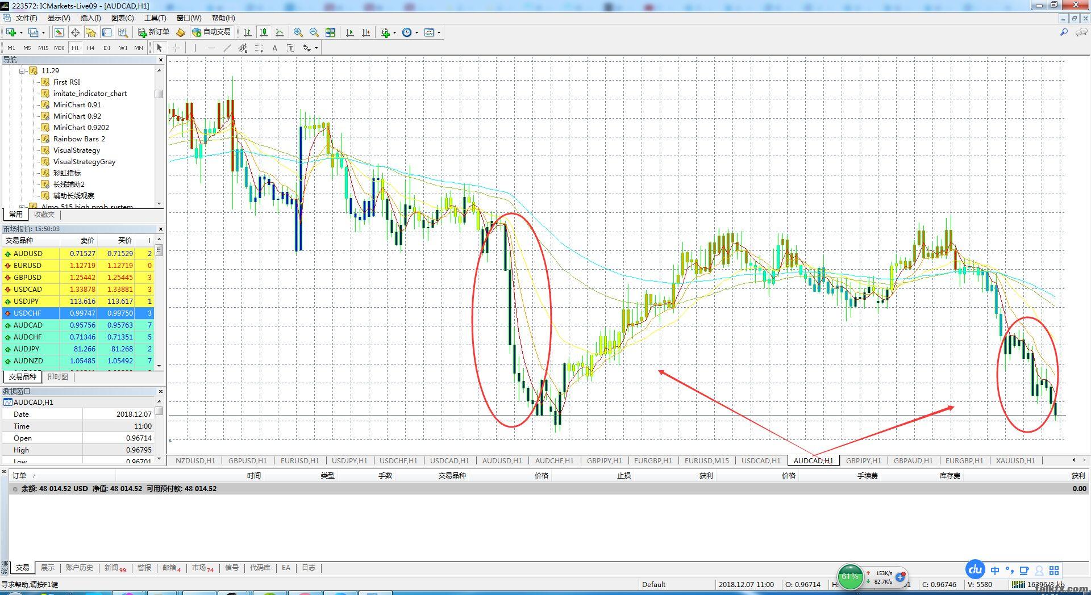Select the horizontal line drawing tool
The height and width of the screenshot is (595, 1091).
(211, 48)
